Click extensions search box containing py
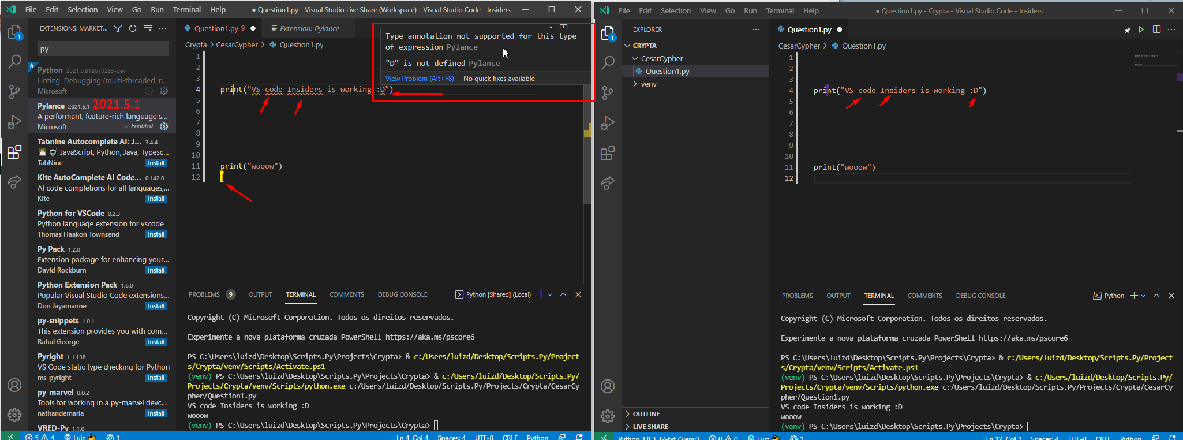Screen dimensions: 1183x440 [x=103, y=49]
